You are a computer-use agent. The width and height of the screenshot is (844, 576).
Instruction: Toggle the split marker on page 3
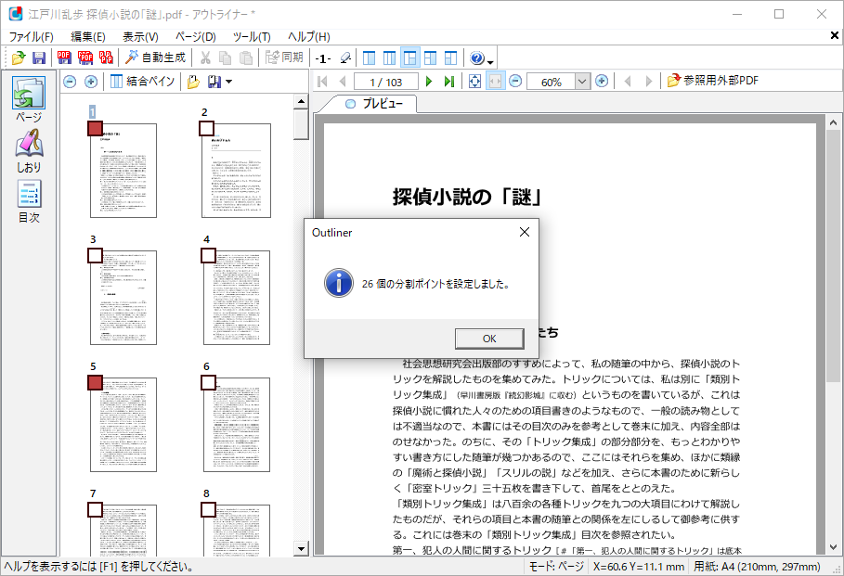[x=96, y=255]
